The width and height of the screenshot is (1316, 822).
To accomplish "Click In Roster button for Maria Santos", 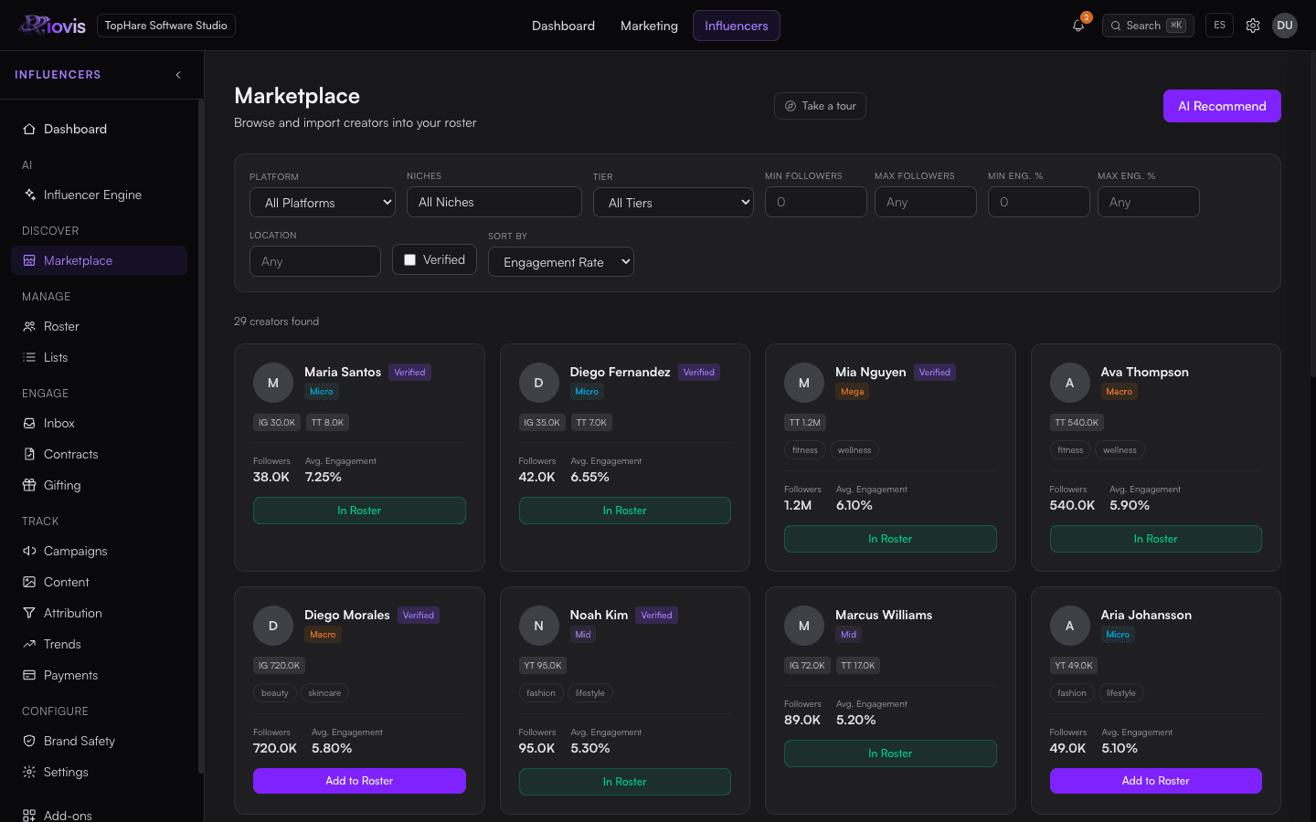I will 359,511.
